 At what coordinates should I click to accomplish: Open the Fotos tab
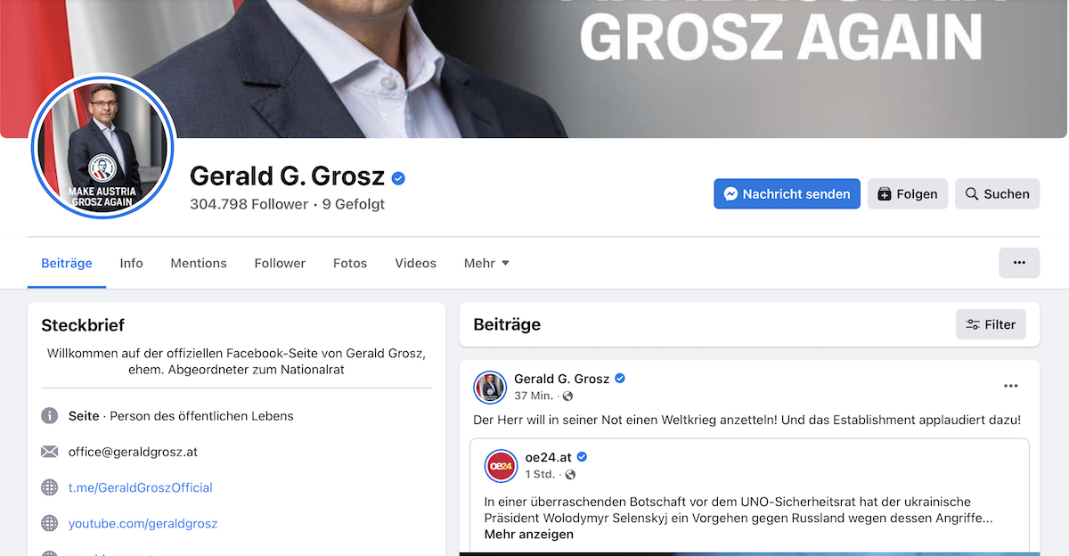(x=350, y=263)
